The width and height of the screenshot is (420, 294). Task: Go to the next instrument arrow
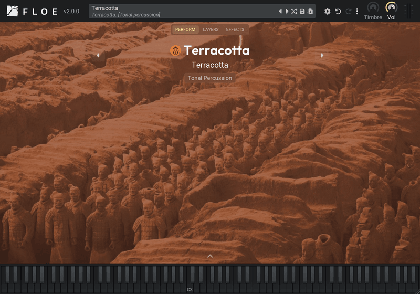[322, 55]
